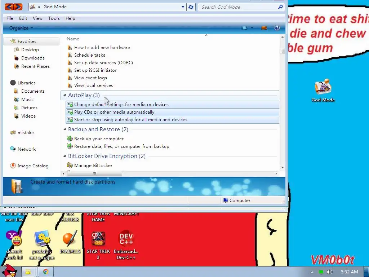Viewport: 369px width, 277px height.
Task: Select the Embarcadero Dev-C++ desktop icon
Action: coord(126,245)
